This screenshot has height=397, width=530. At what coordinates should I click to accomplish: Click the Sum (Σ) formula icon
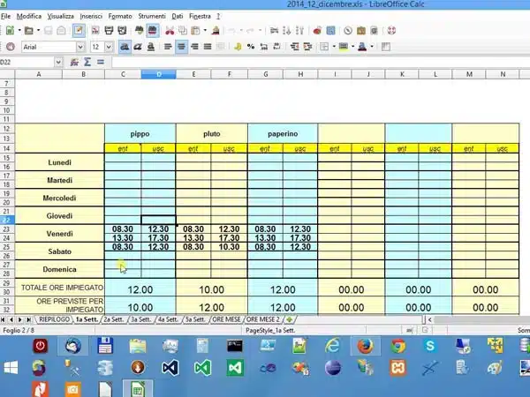87,63
